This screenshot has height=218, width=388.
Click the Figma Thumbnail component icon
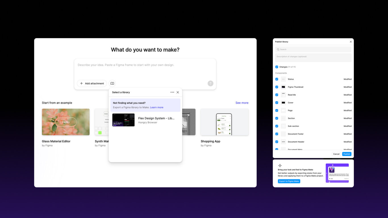tap(283, 87)
